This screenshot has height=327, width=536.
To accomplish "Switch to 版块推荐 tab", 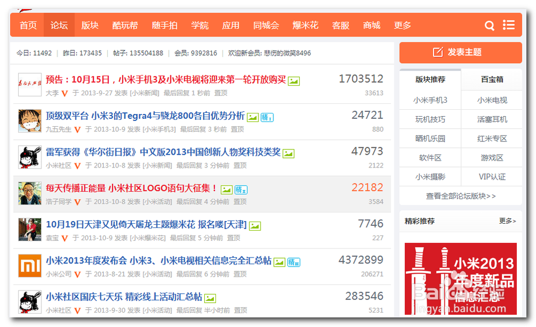I will 430,80.
